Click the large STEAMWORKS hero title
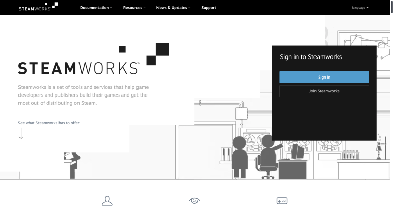The image size is (394, 211). tap(78, 69)
